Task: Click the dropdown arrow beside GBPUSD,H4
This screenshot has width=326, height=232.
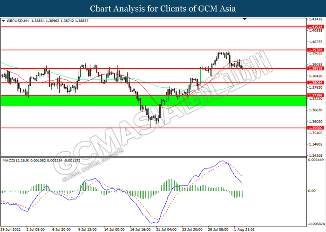Action: click(x=4, y=21)
